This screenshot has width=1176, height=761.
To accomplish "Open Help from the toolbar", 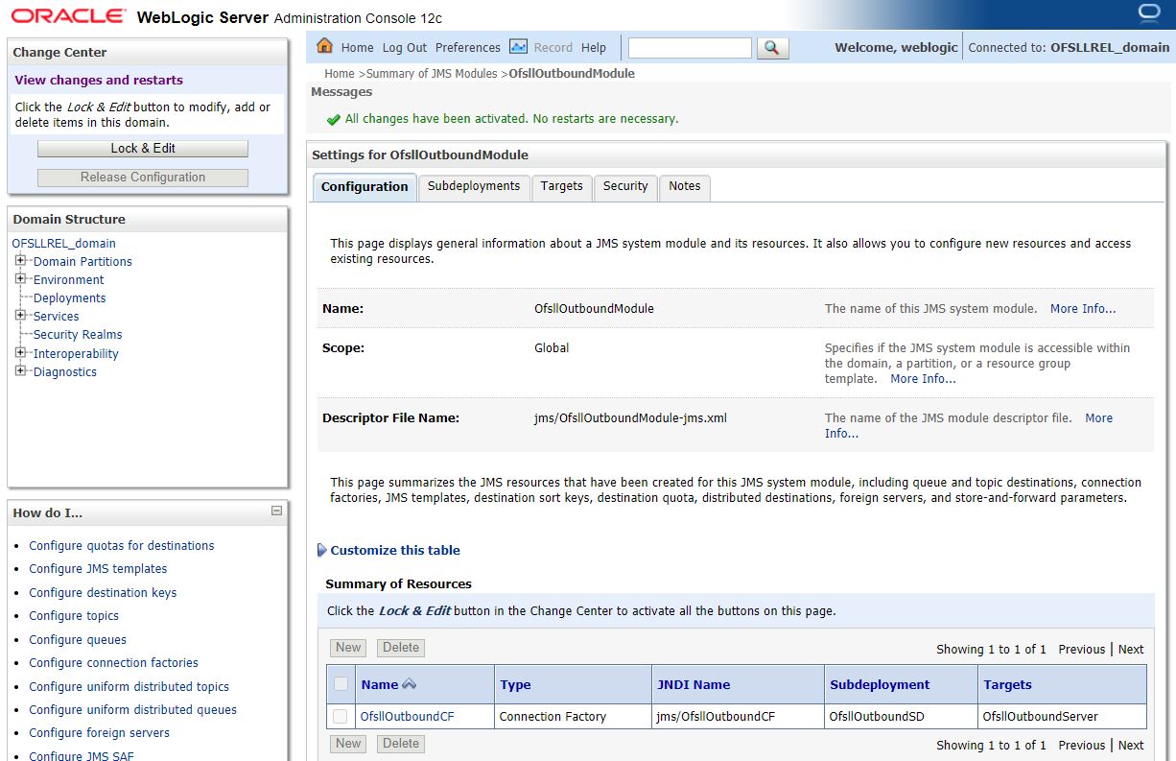I will coord(594,47).
